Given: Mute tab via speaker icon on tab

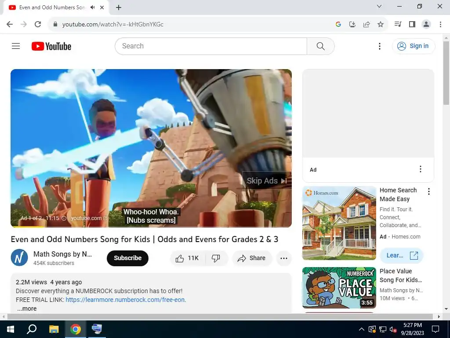Looking at the screenshot, I should point(92,7).
